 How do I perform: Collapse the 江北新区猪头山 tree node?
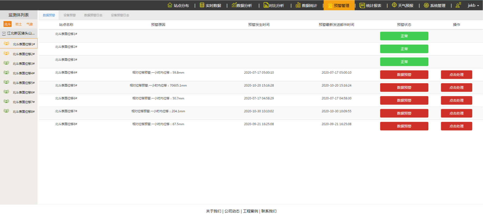[x=4, y=34]
